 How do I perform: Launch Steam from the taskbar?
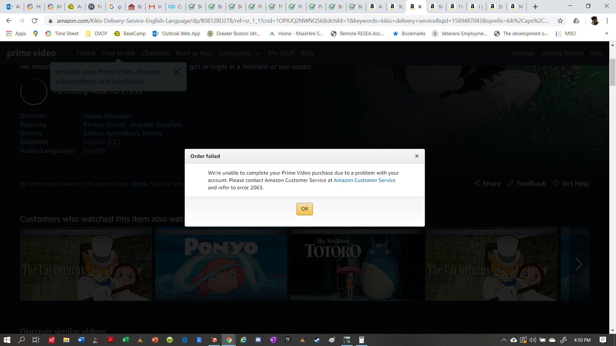(x=317, y=340)
